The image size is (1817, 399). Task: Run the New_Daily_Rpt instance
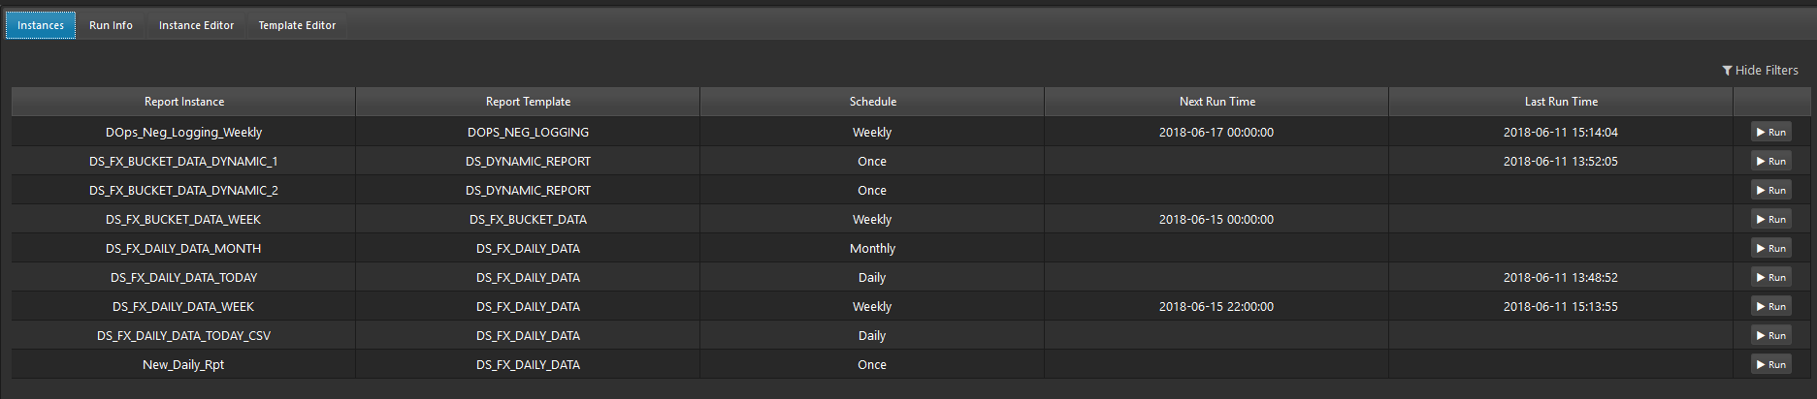[x=1770, y=364]
